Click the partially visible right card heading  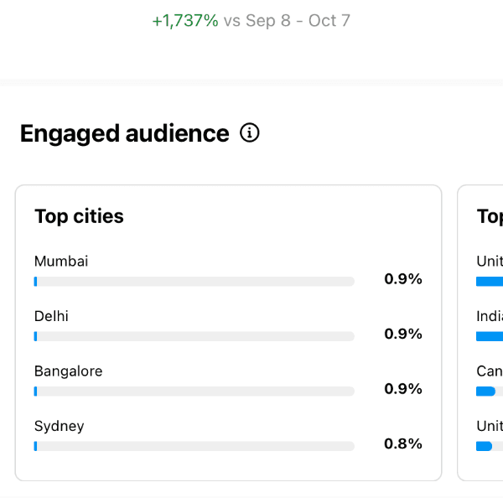(490, 216)
